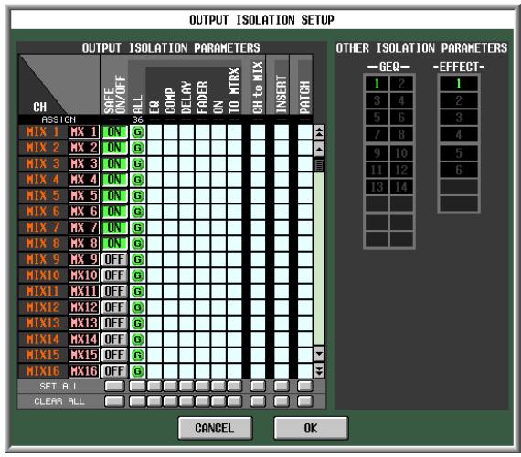Select GEQ 13 isolation button
This screenshot has width=521, height=457.
pyautogui.click(x=377, y=187)
